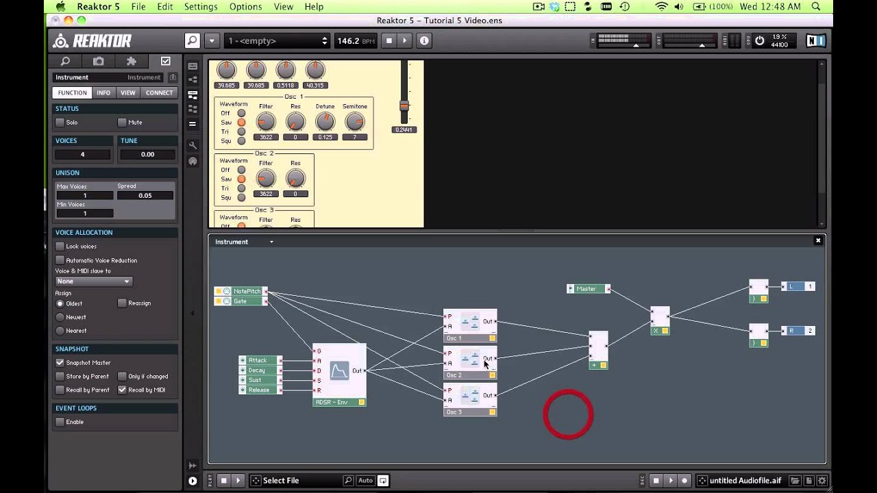
Task: Click the player Select File search icon
Action: [348, 480]
